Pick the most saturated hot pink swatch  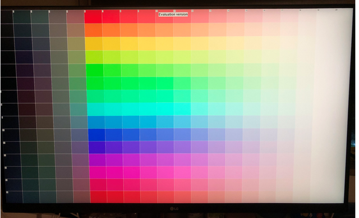click(98, 172)
